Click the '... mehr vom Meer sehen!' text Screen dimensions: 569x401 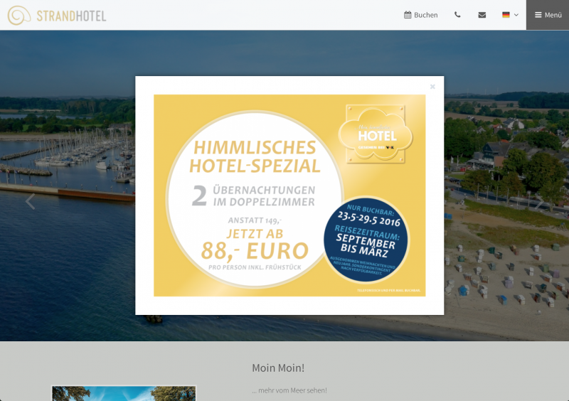coord(289,390)
